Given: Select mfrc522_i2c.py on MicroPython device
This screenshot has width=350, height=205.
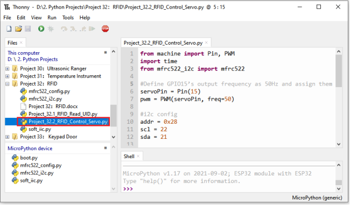Looking at the screenshot, I should (37, 173).
